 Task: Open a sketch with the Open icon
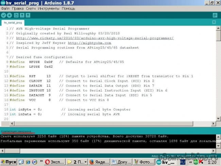22,15
